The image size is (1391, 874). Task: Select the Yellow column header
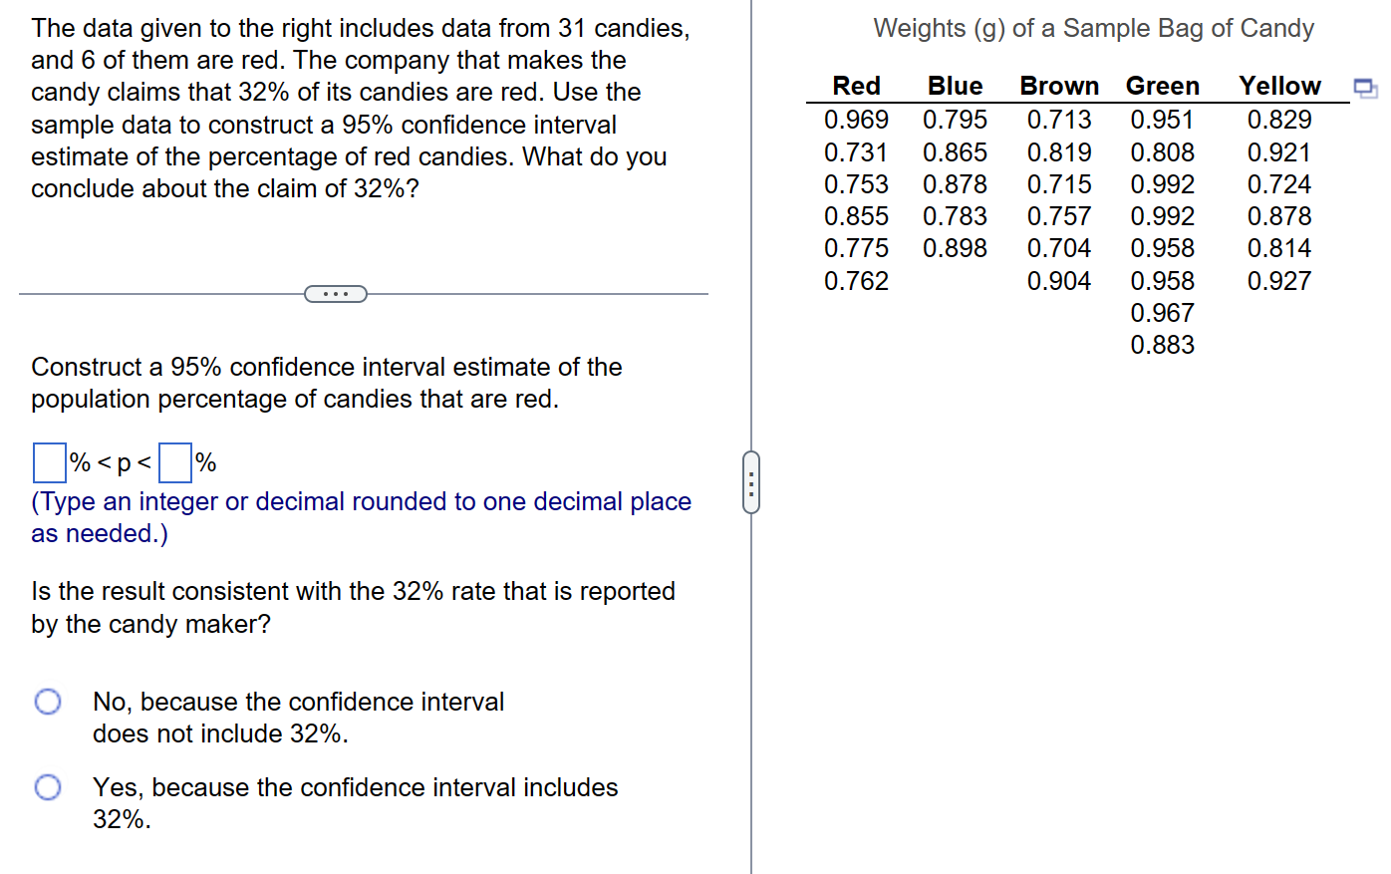pyautogui.click(x=1279, y=86)
